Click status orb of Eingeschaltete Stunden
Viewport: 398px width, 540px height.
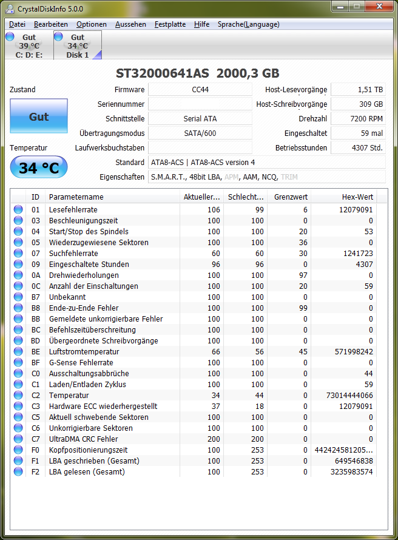click(18, 264)
